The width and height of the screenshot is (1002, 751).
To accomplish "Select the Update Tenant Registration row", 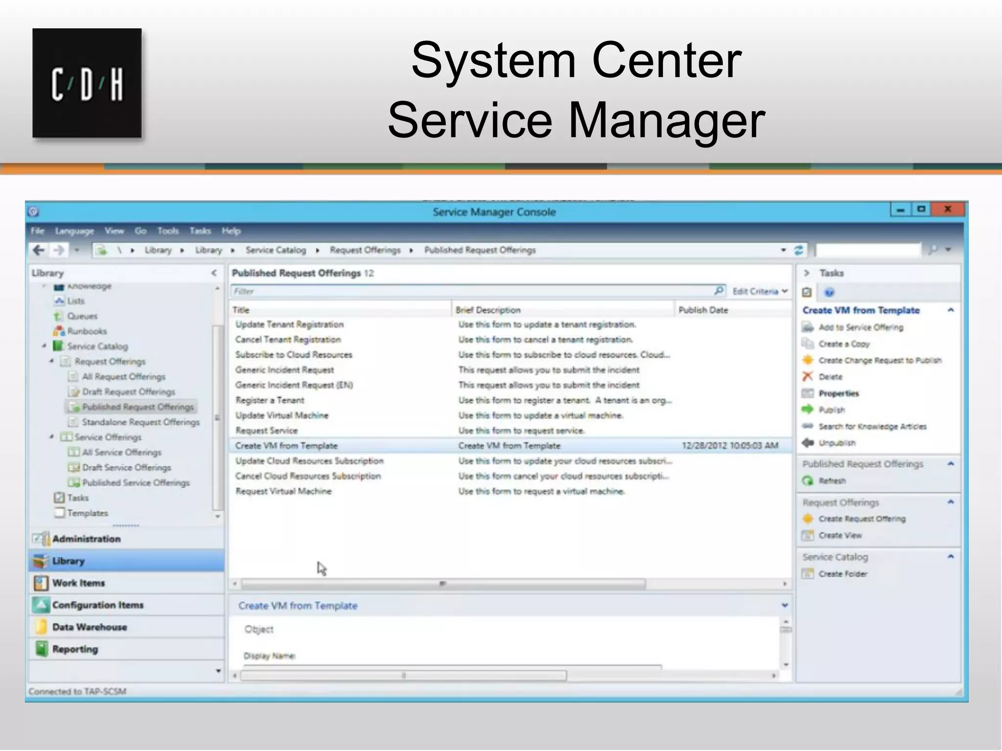I will pyautogui.click(x=510, y=325).
